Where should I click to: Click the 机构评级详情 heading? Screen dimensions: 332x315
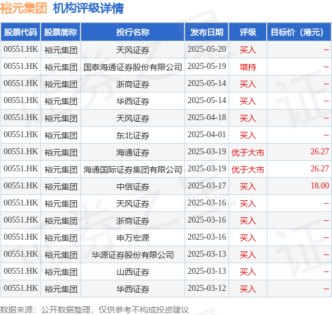(88, 8)
